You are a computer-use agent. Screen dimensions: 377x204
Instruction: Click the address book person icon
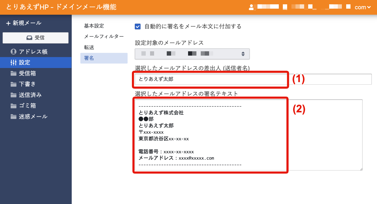(13, 52)
